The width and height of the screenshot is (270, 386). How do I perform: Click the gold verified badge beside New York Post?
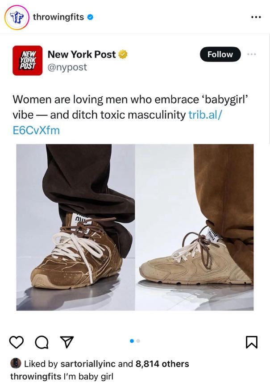(x=123, y=54)
